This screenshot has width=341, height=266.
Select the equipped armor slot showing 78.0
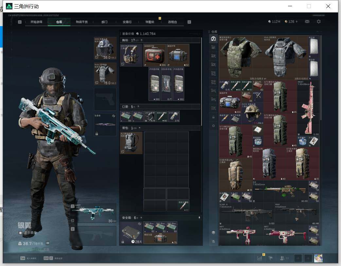click(x=105, y=74)
